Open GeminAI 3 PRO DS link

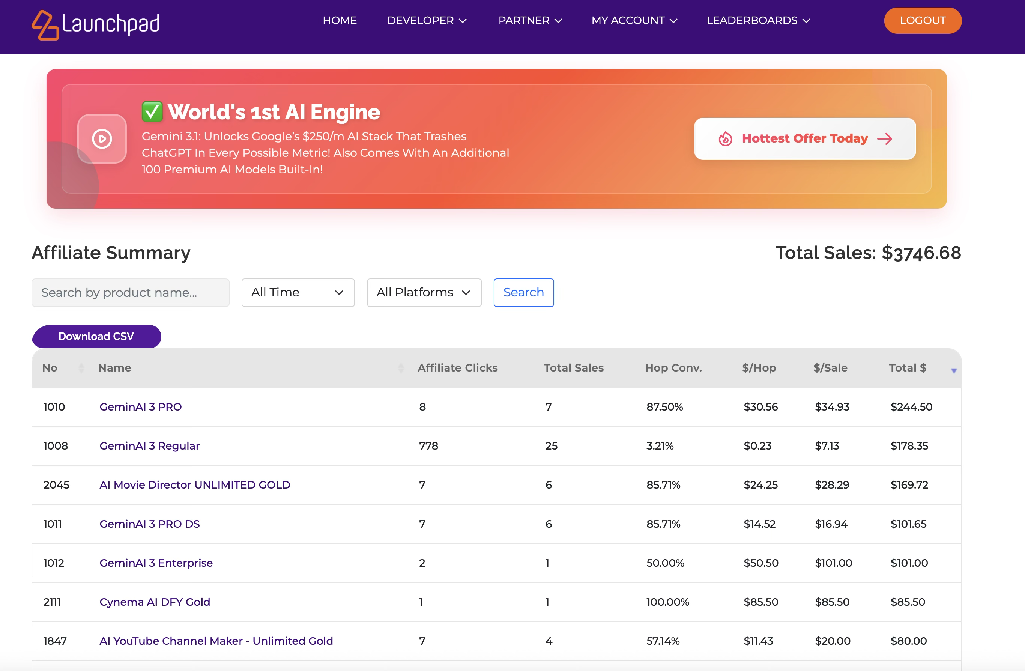[149, 524]
